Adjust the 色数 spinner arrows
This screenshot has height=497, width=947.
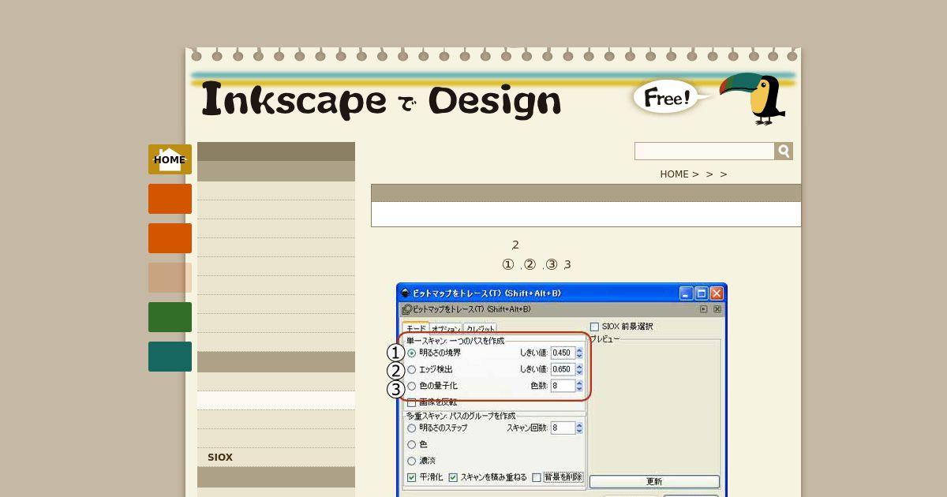579,386
